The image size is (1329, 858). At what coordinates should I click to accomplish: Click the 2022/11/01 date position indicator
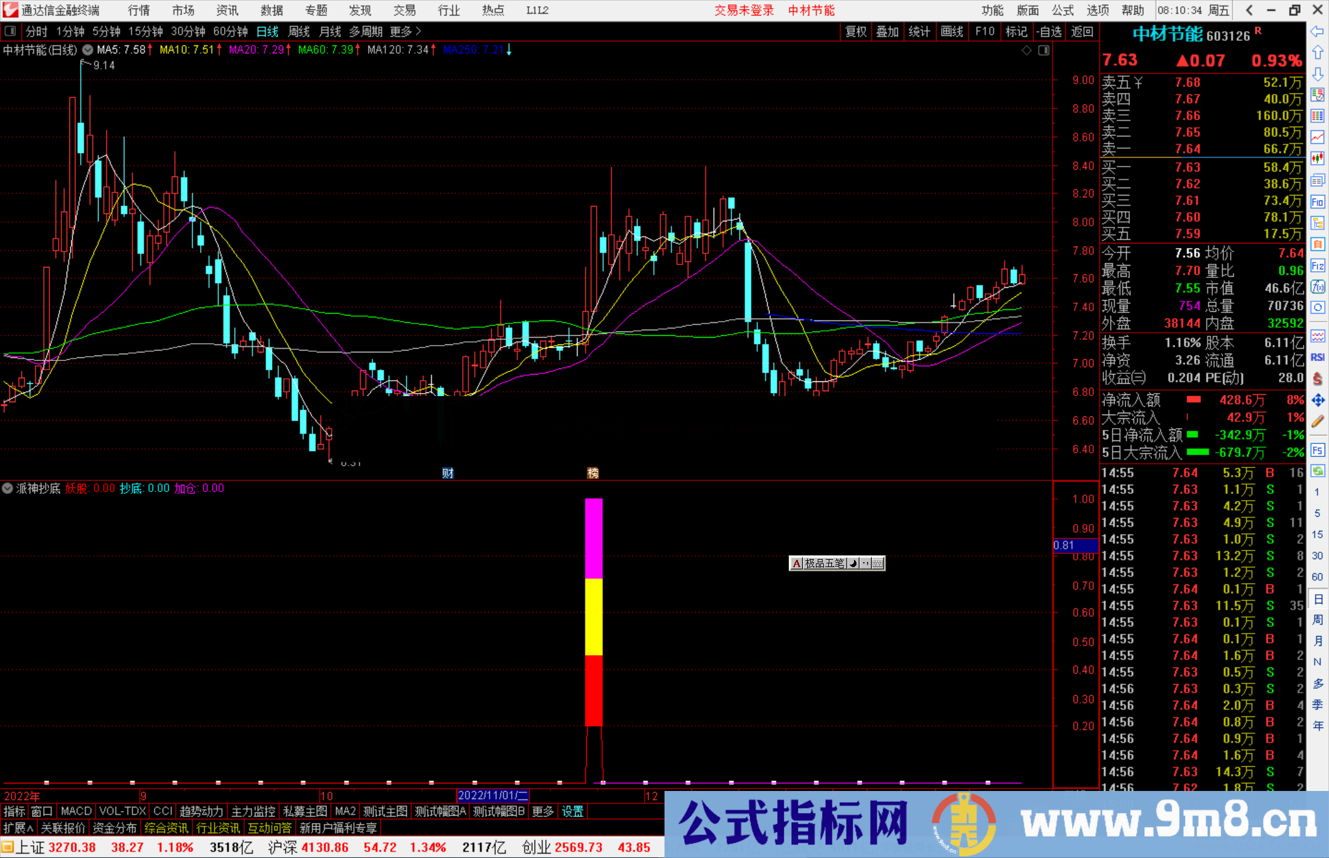pos(495,795)
